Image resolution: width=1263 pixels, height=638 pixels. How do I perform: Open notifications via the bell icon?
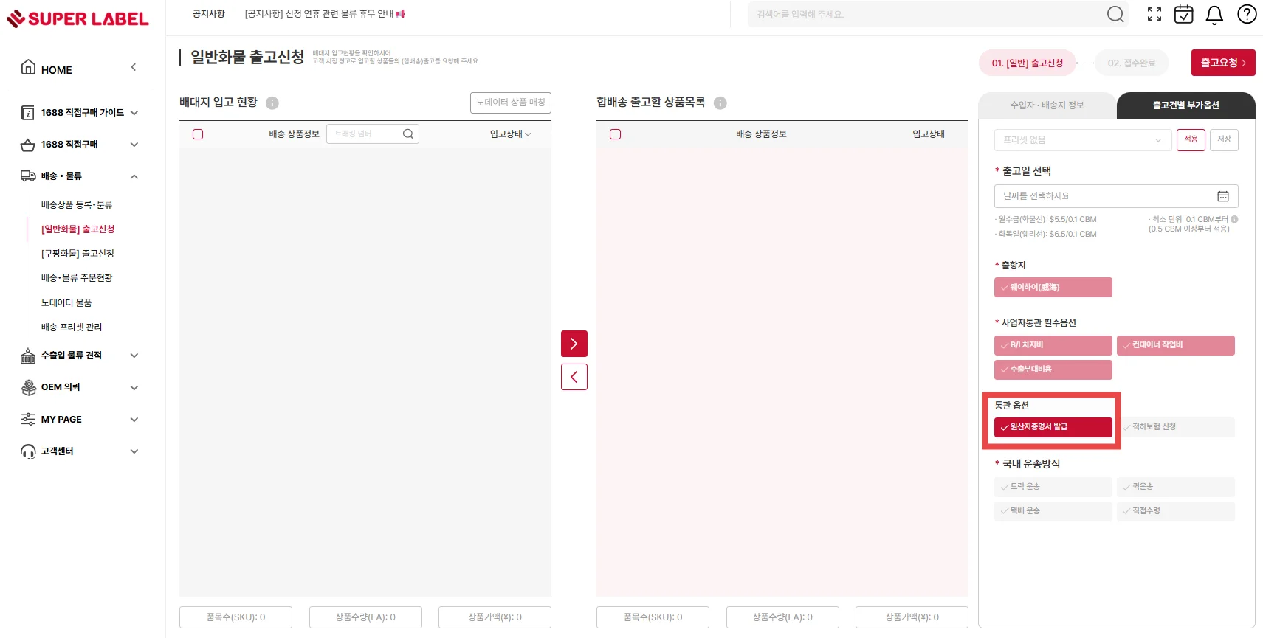coord(1214,15)
